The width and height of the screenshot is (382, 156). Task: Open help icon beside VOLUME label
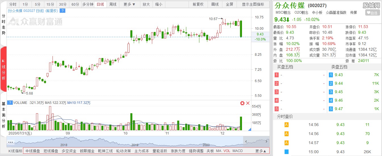(10, 103)
